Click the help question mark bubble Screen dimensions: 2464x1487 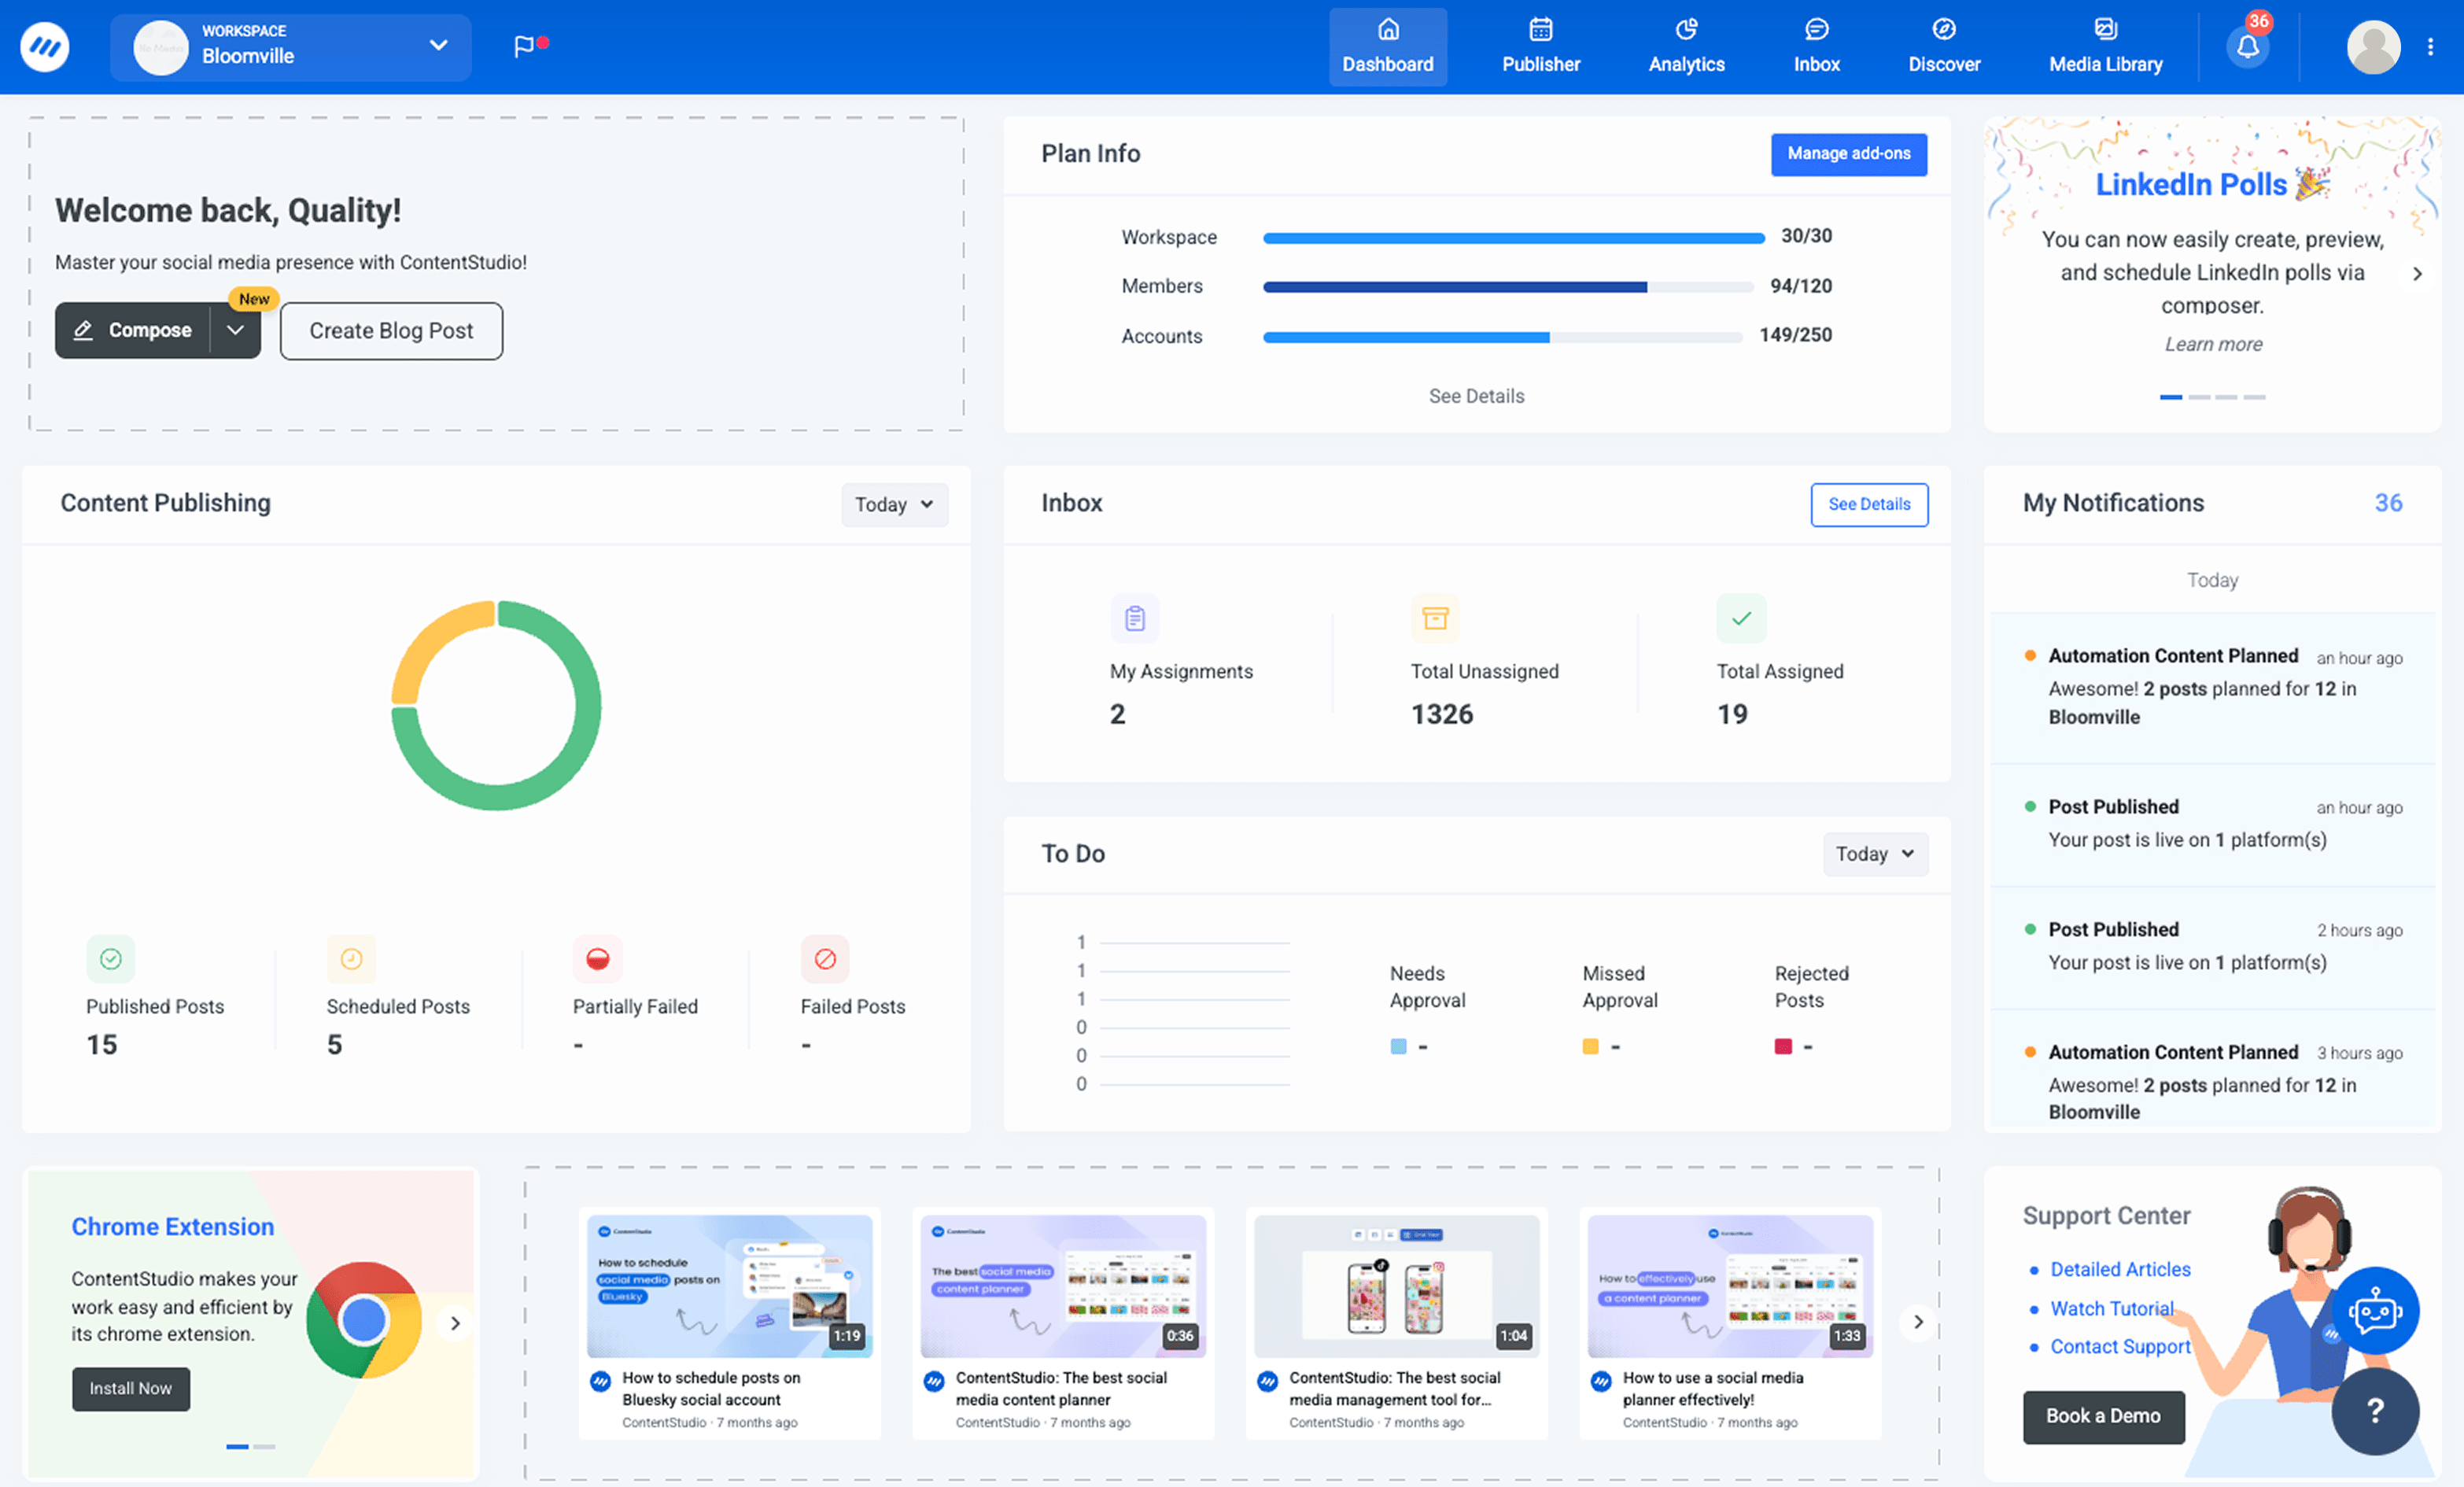coord(2375,1412)
